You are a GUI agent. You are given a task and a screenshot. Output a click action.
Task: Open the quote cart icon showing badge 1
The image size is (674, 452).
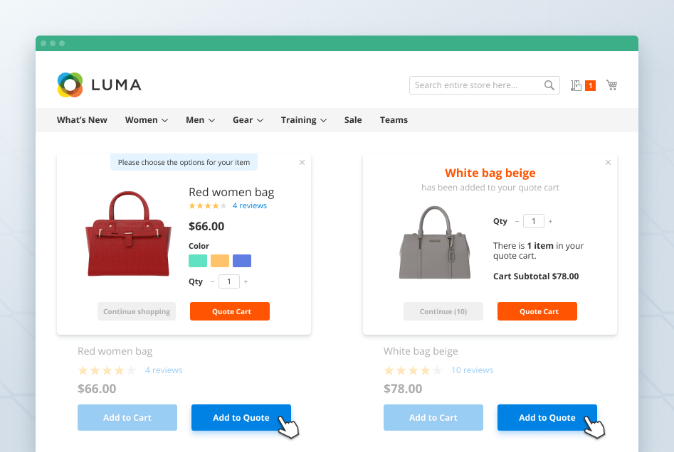pyautogui.click(x=577, y=85)
